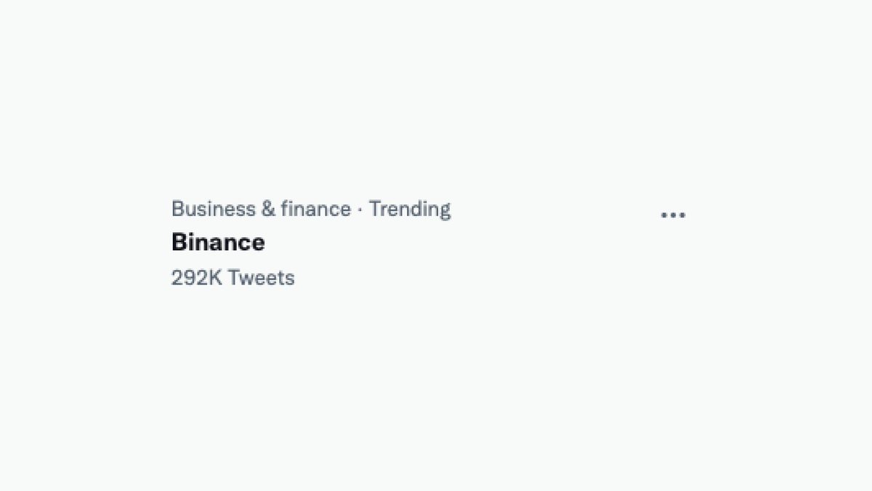Click the word finance in the category line
Viewport: 872px width, 491px height.
click(x=315, y=209)
